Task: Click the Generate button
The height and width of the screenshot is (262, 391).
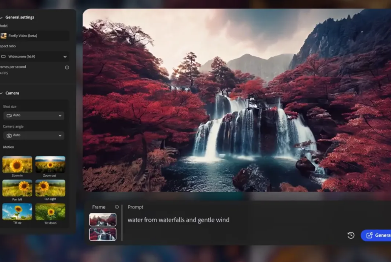Action: (376, 235)
